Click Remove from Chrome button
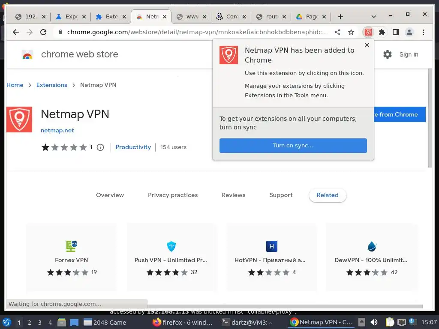 click(x=400, y=114)
